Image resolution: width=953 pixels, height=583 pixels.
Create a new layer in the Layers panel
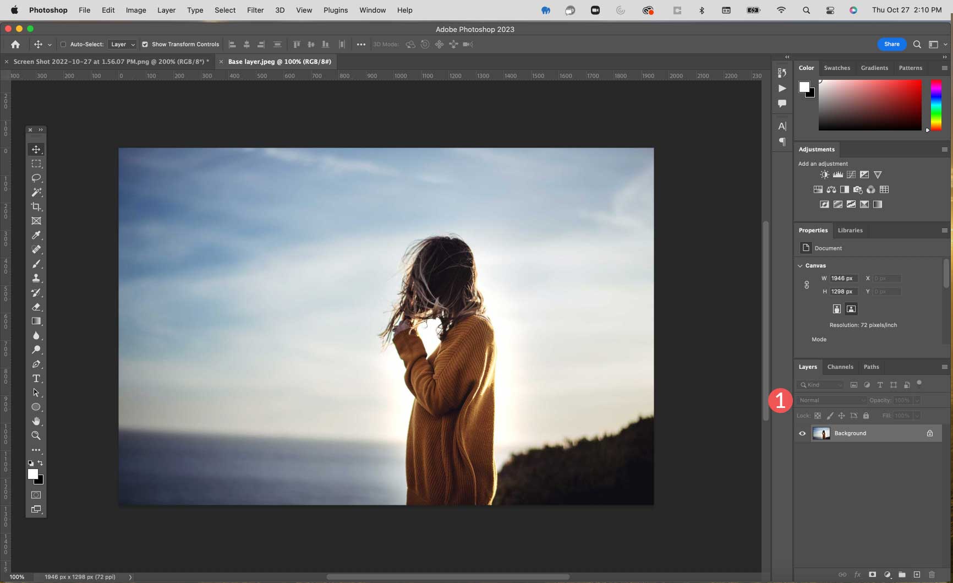pos(916,574)
